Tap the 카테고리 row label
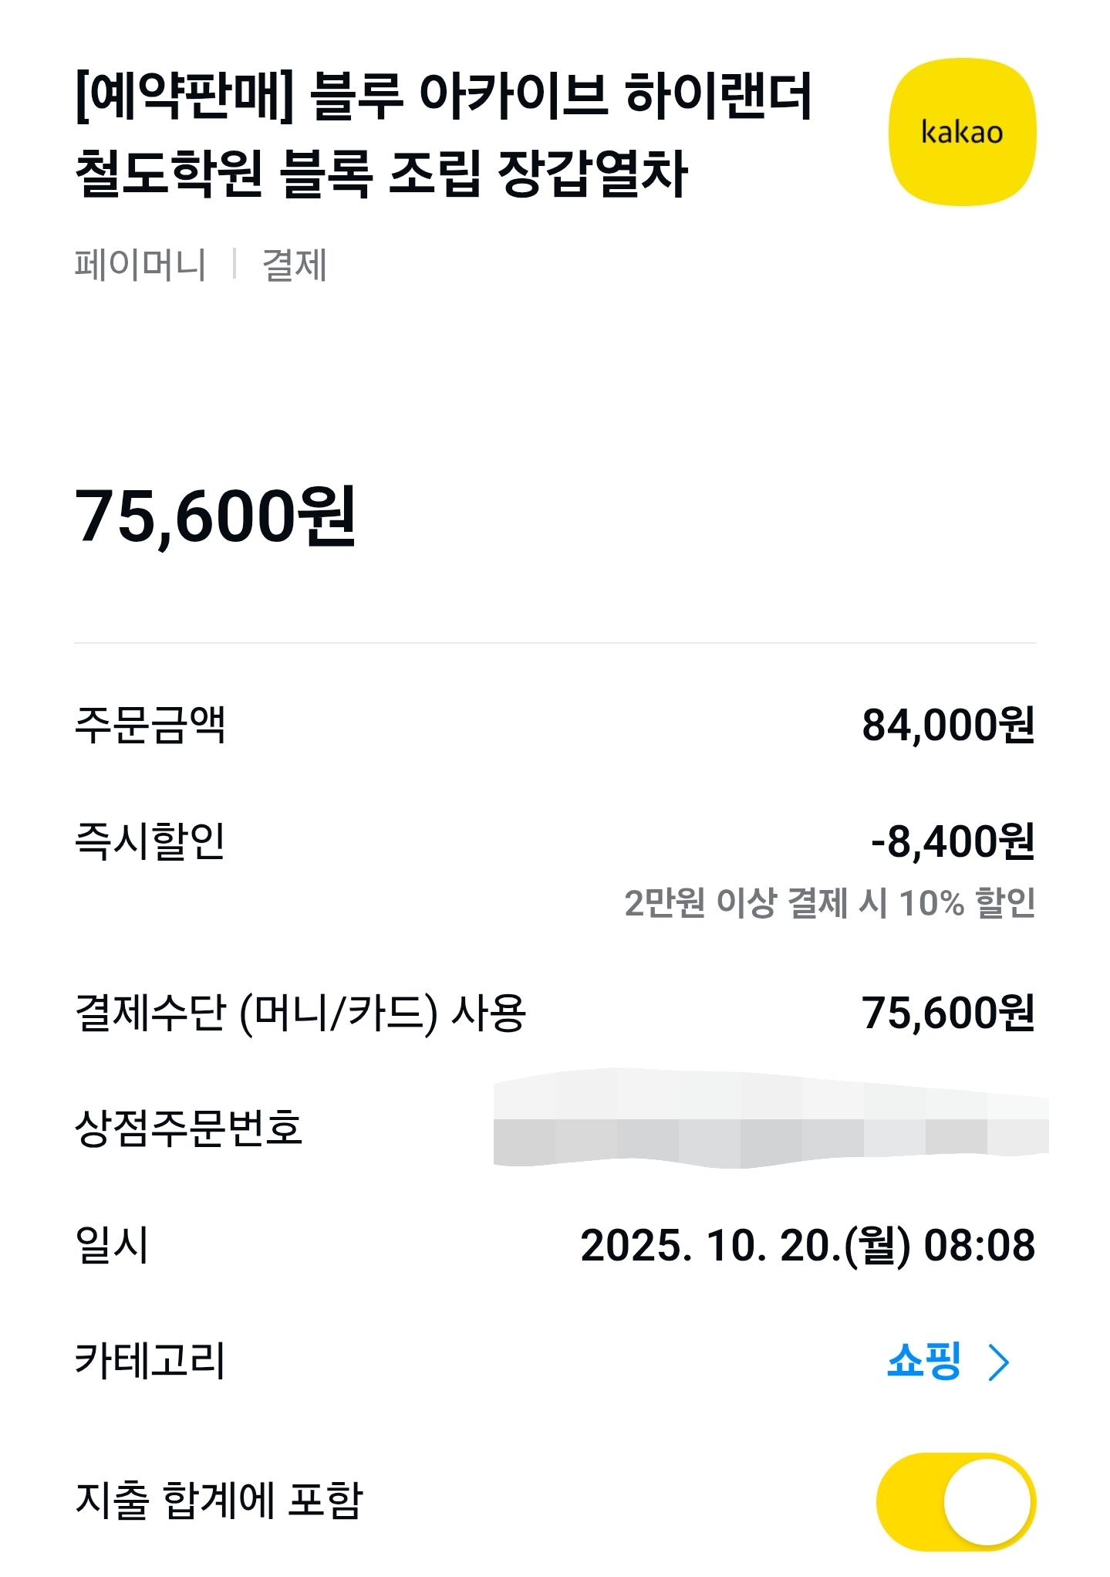The width and height of the screenshot is (1110, 1577). (150, 1361)
